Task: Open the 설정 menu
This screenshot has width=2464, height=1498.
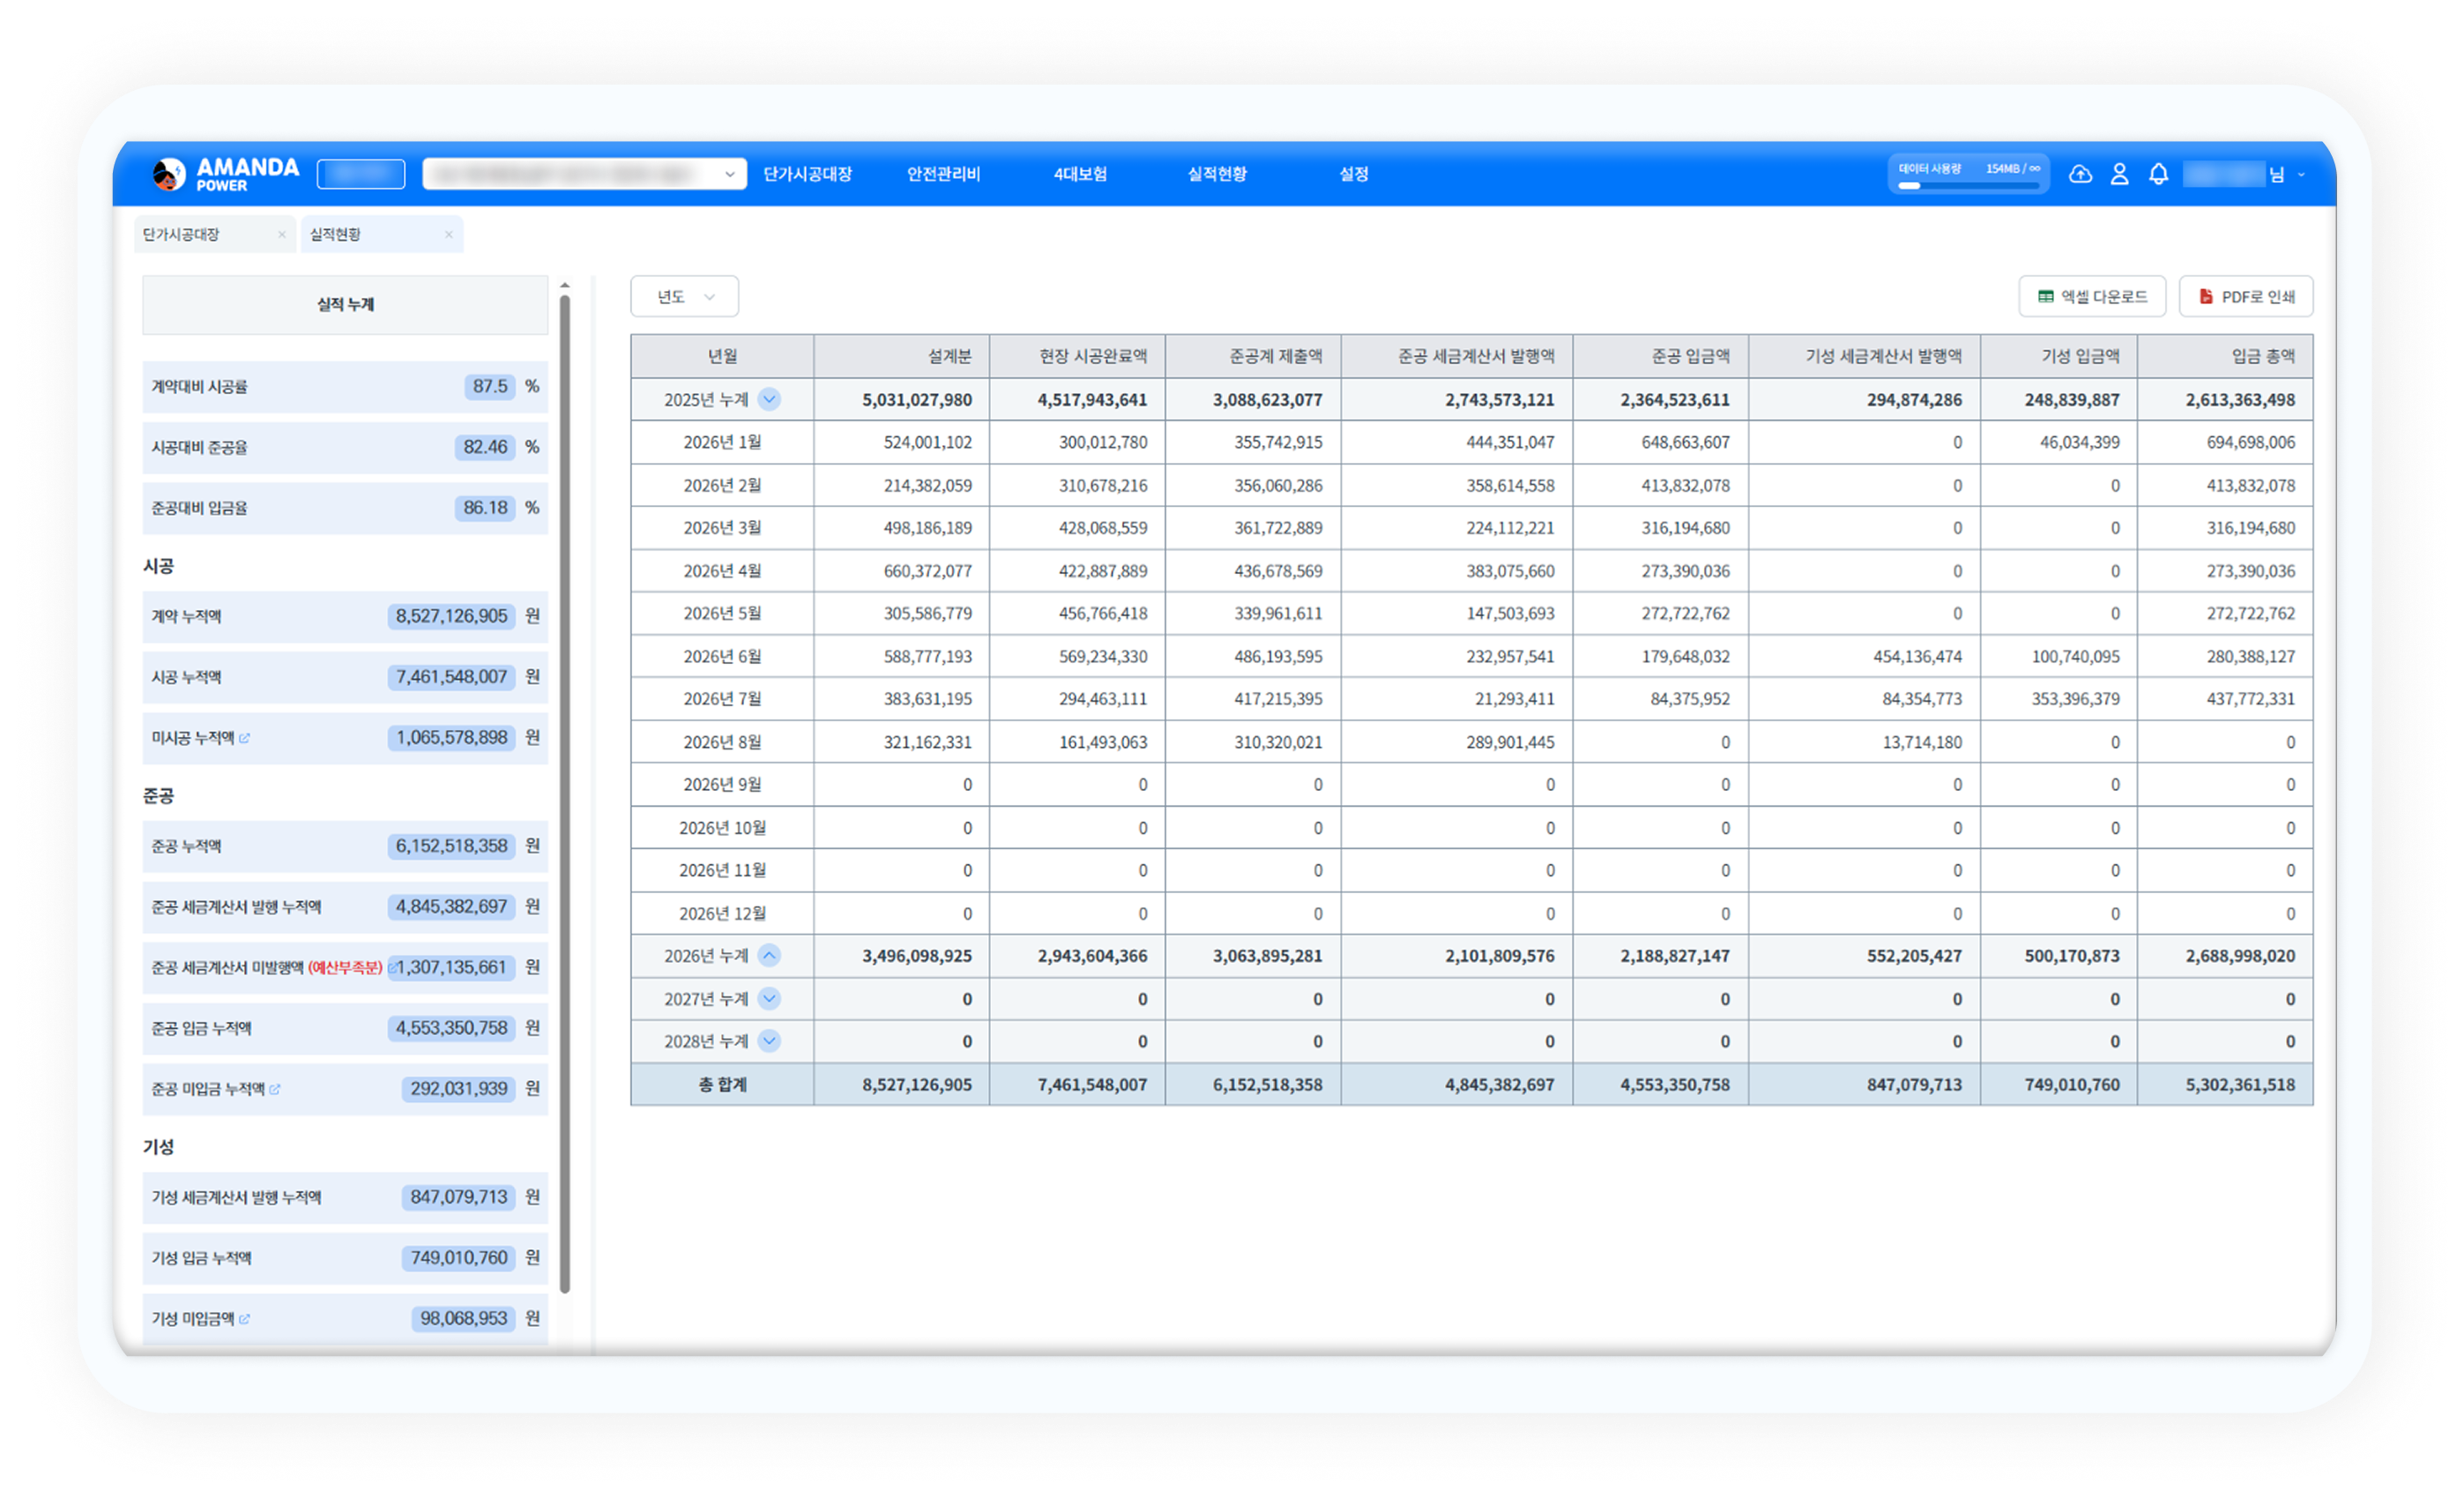Action: (x=1353, y=174)
